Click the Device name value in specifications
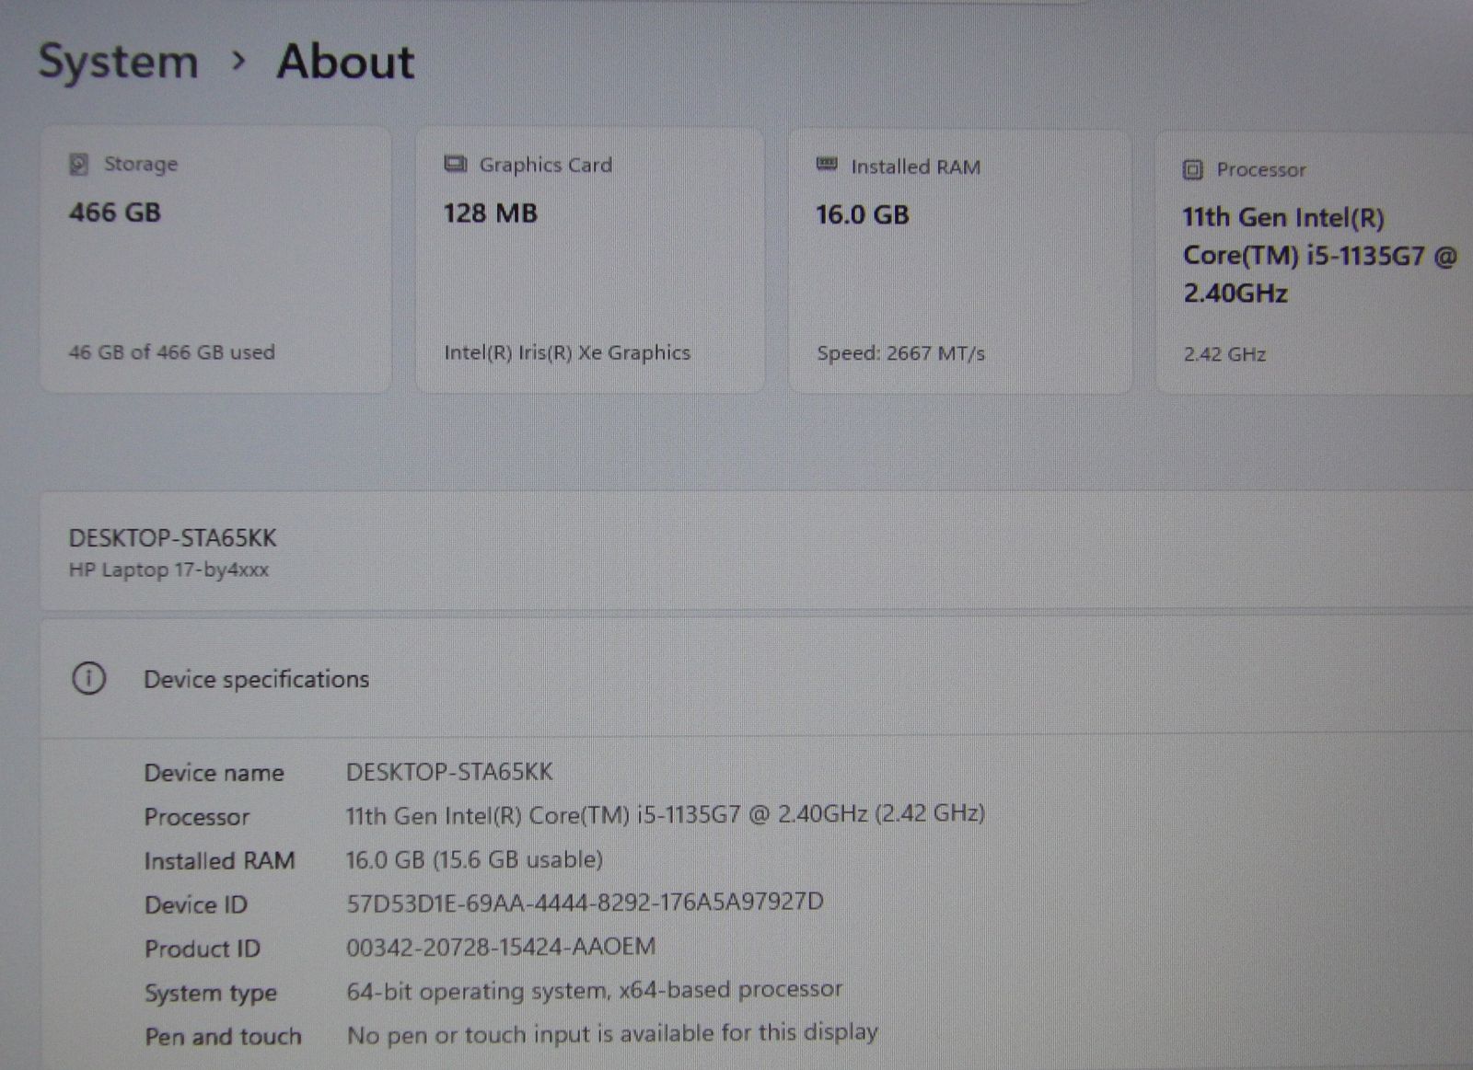This screenshot has height=1070, width=1473. pyautogui.click(x=449, y=772)
